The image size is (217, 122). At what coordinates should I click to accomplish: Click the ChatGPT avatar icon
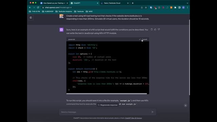click(61, 29)
